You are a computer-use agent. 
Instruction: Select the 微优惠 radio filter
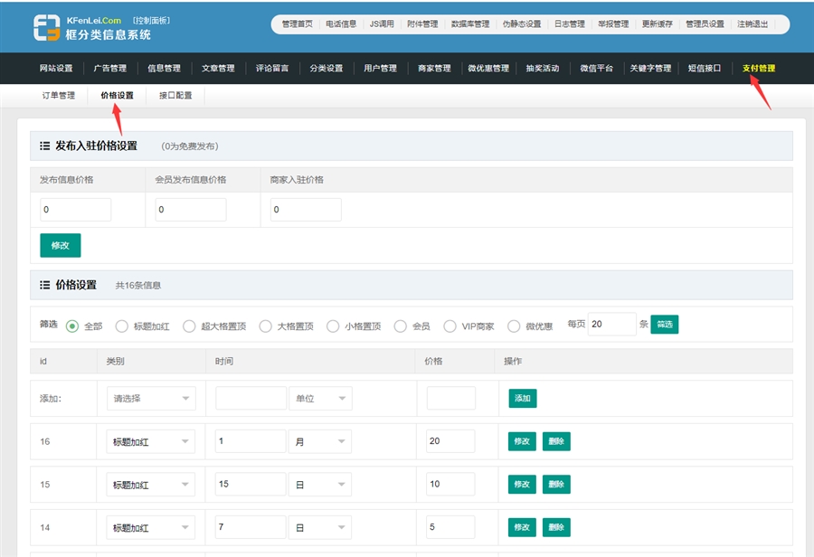point(514,326)
